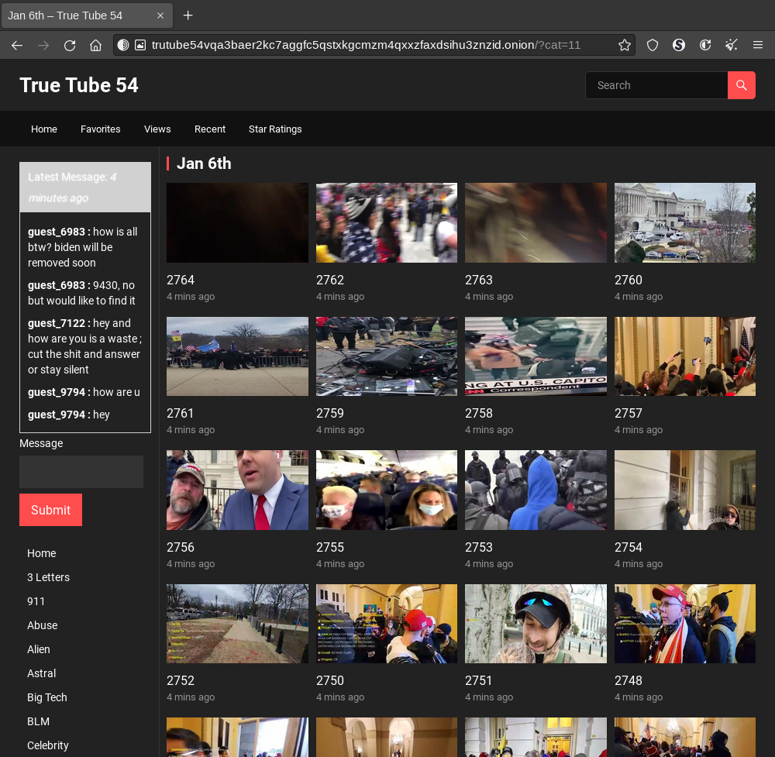This screenshot has width=775, height=757.
Task: Select the Jan 6th – True Tube 54 tab
Action: [x=87, y=15]
